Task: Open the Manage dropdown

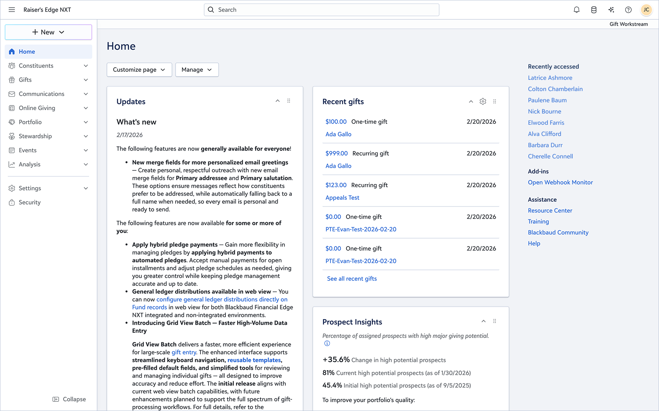Action: click(197, 70)
